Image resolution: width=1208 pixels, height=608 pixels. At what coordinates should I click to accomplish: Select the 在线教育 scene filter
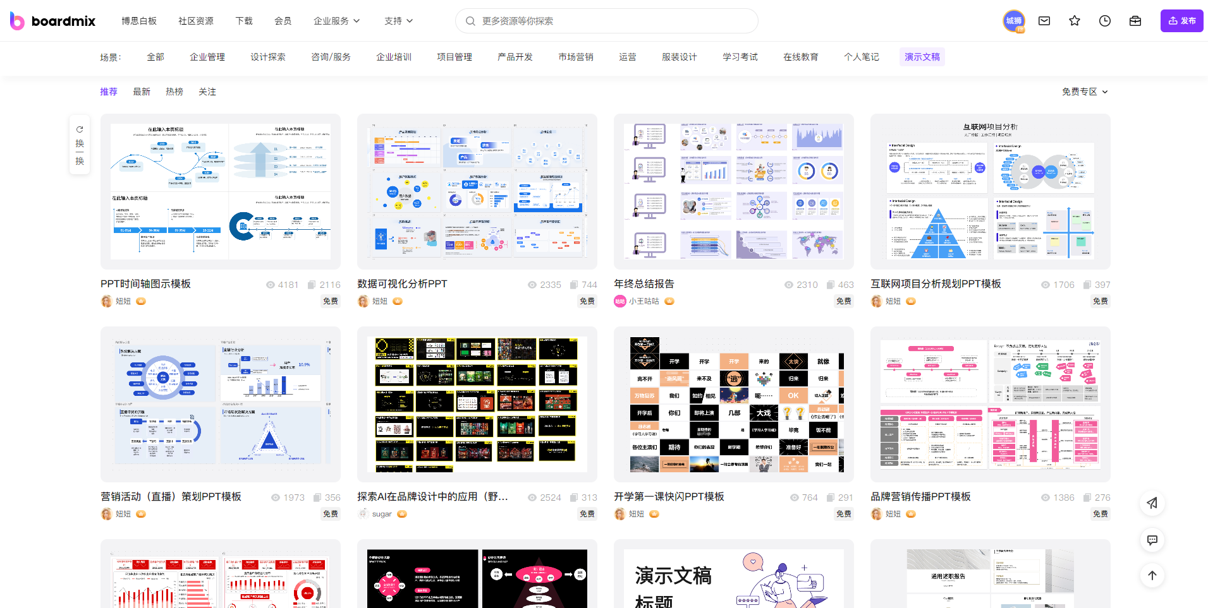[x=801, y=57]
